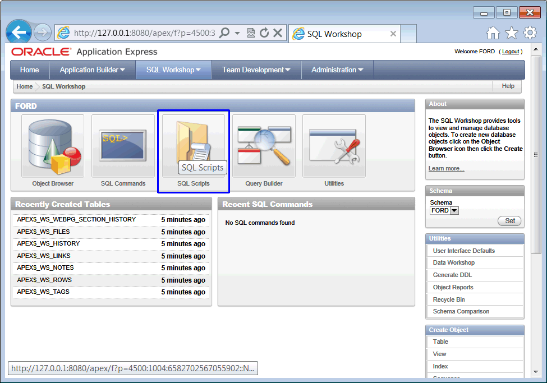Viewport: 547px width, 383px height.
Task: Click the Oracle logo
Action: pos(41,52)
